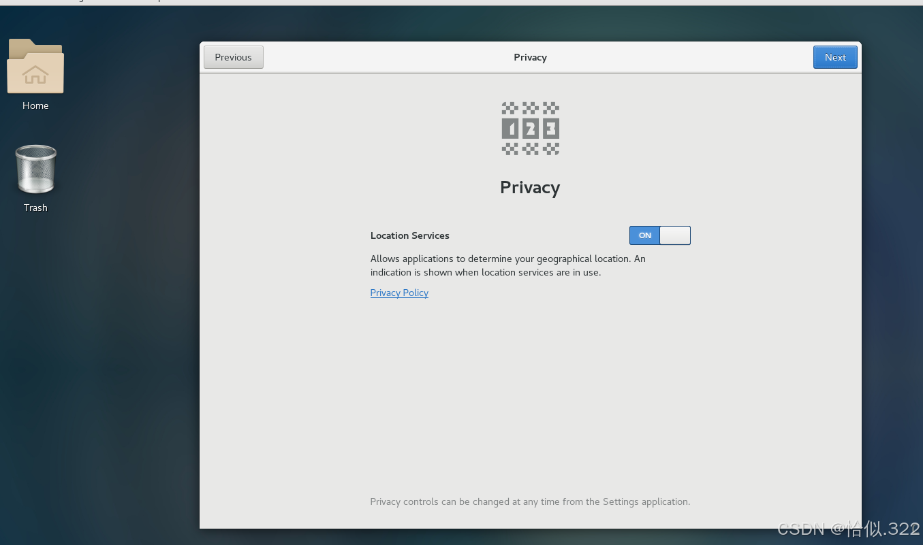Image resolution: width=923 pixels, height=545 pixels.
Task: Open the Home folder on the desktop
Action: 35,66
